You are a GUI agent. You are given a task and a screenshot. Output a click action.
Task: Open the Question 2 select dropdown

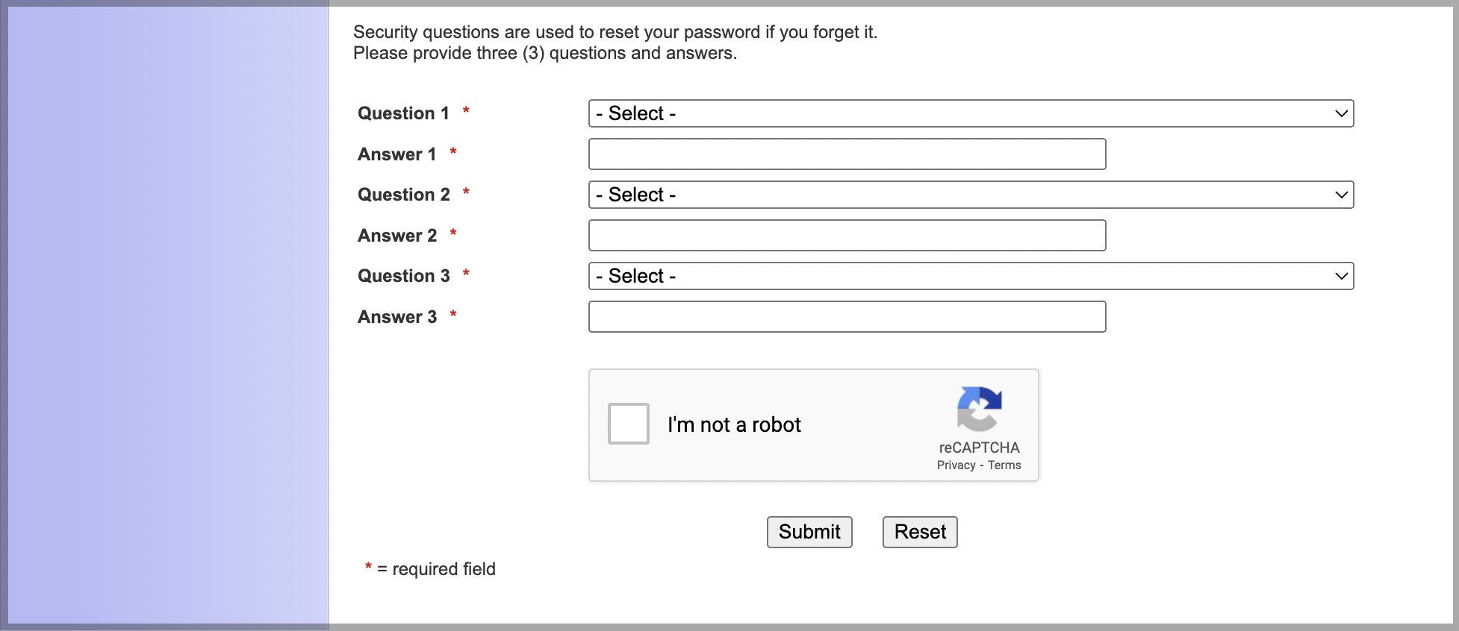click(971, 195)
